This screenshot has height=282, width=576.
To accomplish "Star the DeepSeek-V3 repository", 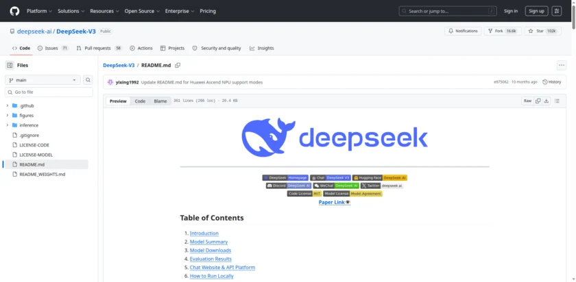I will pyautogui.click(x=542, y=31).
